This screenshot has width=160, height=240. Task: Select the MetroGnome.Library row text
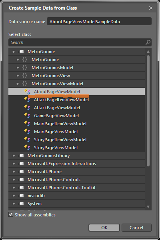(48, 156)
